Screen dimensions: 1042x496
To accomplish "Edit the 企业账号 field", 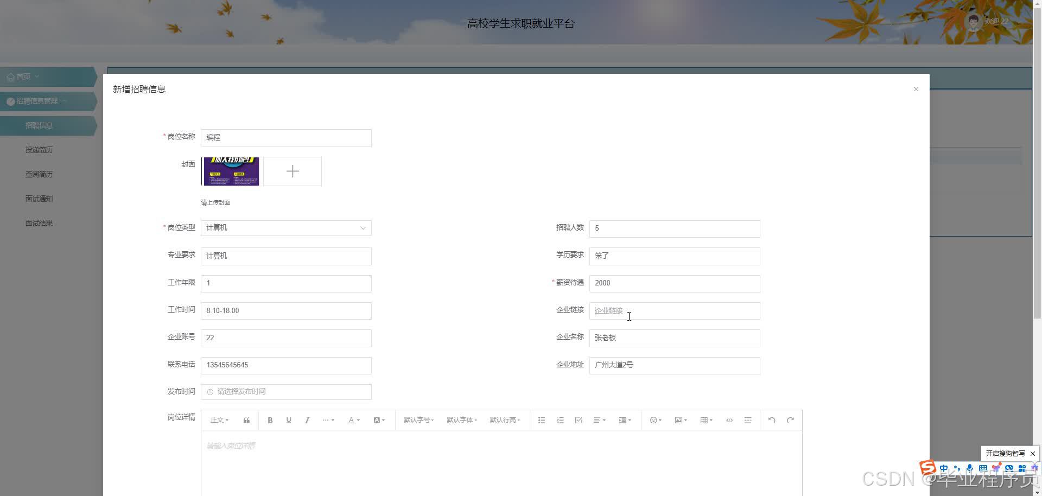I will tap(286, 338).
